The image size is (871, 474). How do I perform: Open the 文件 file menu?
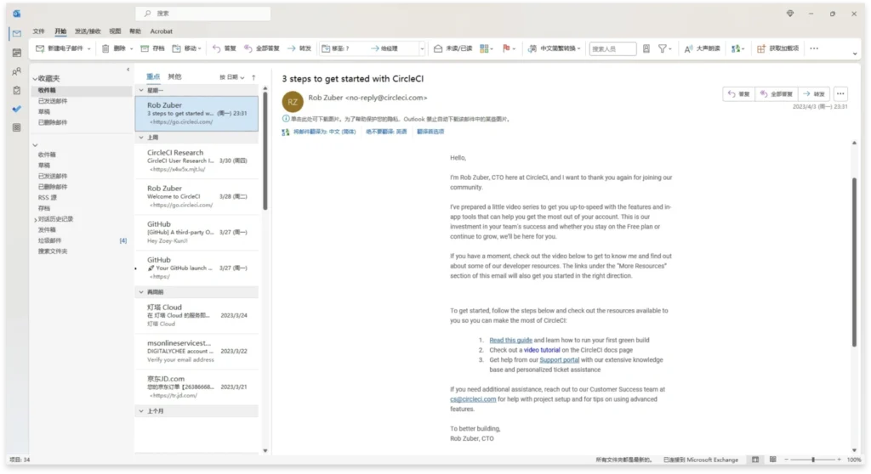click(38, 31)
